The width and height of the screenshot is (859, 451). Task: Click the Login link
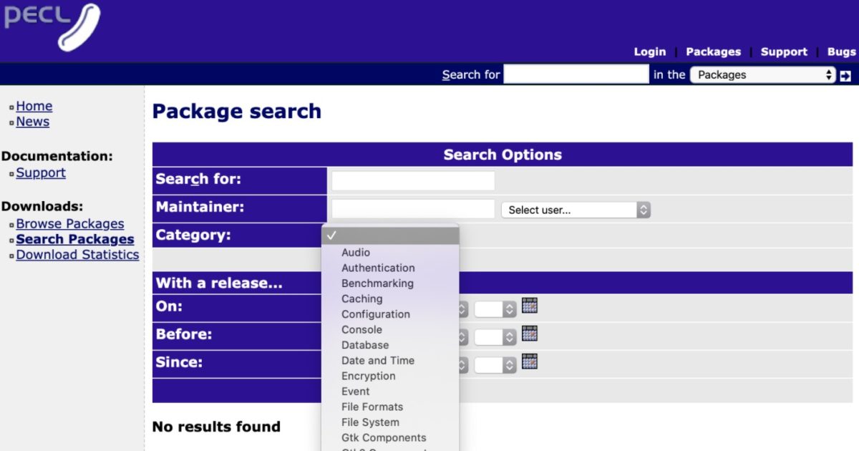click(649, 52)
